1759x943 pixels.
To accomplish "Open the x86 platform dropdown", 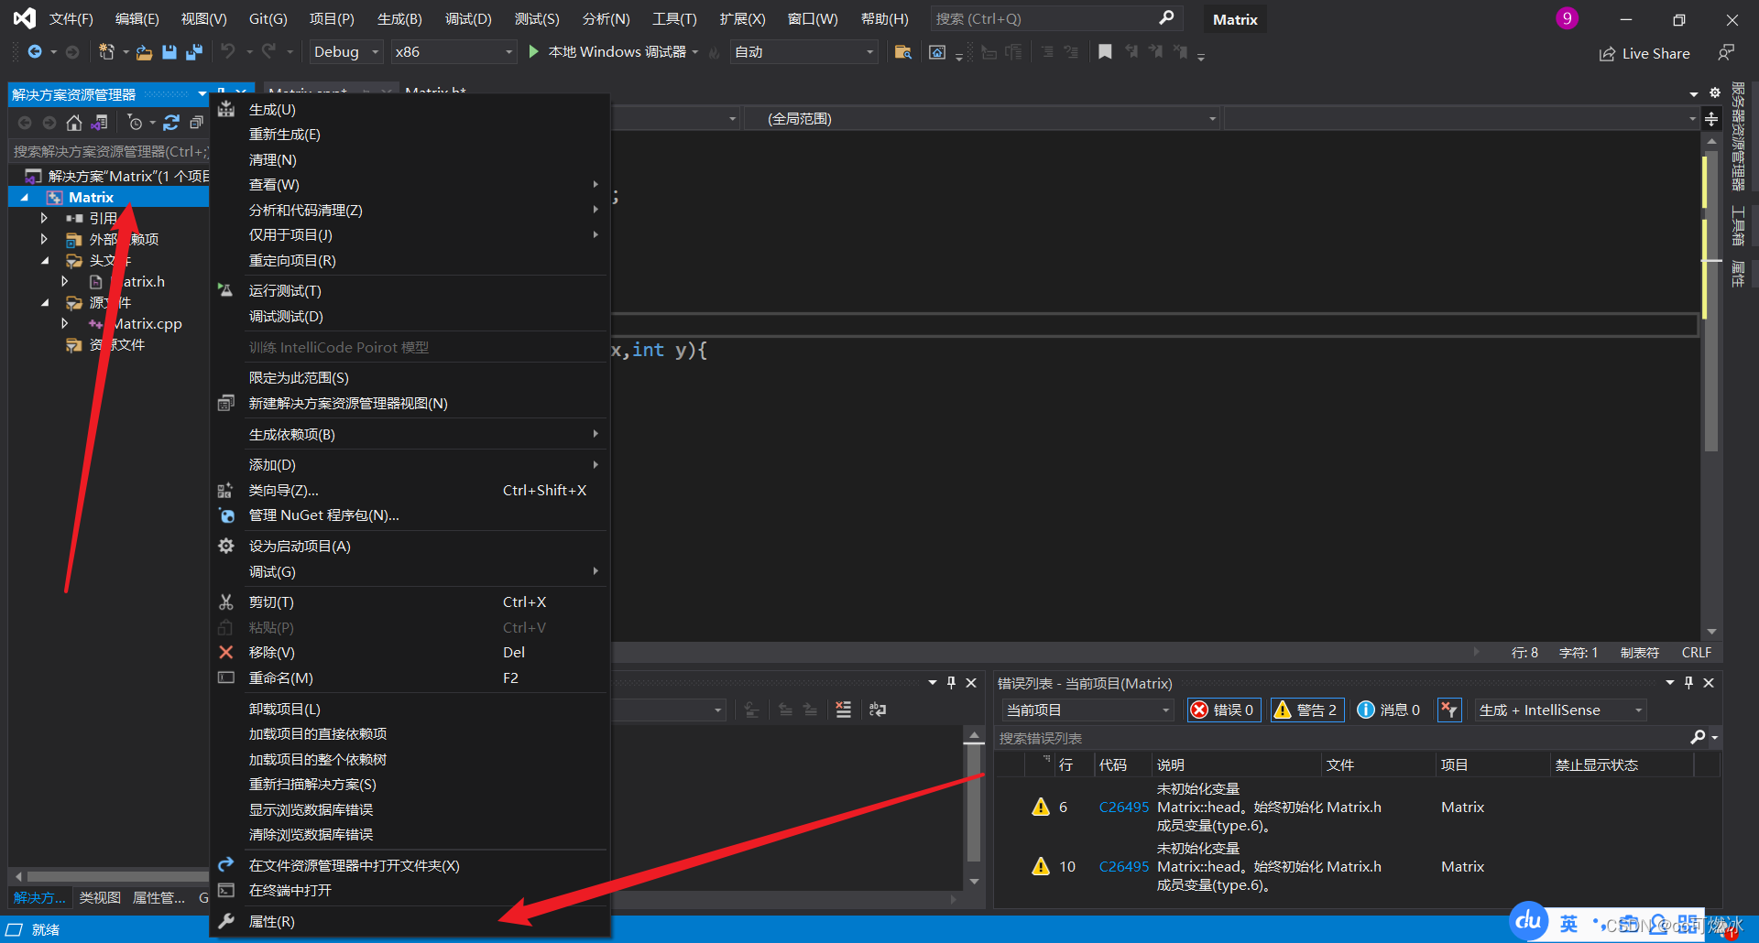I will point(453,52).
